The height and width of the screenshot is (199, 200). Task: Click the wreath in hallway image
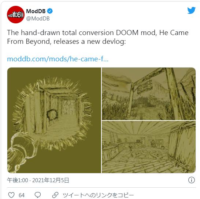pos(52,115)
